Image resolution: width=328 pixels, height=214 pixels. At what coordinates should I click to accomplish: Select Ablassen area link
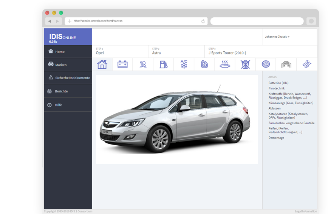pos(274,108)
